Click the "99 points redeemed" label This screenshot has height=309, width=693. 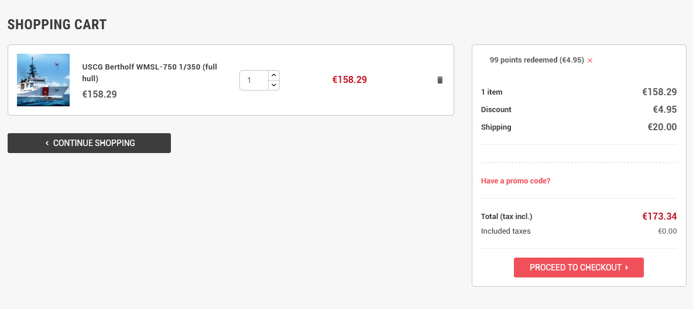click(x=536, y=60)
